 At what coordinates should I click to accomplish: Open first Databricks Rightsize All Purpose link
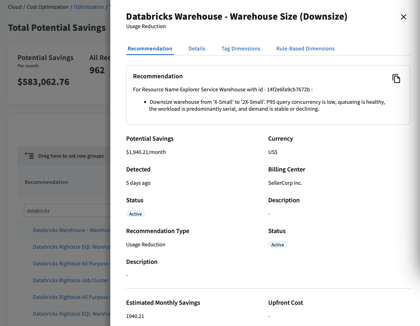71,264
